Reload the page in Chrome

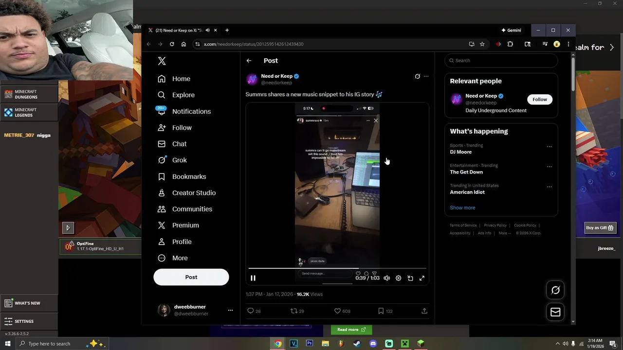point(172,44)
